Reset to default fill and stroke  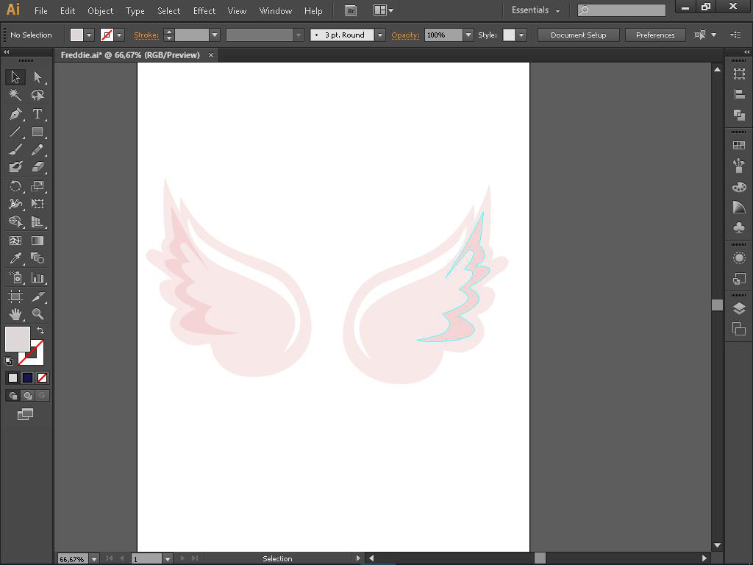pyautogui.click(x=9, y=360)
